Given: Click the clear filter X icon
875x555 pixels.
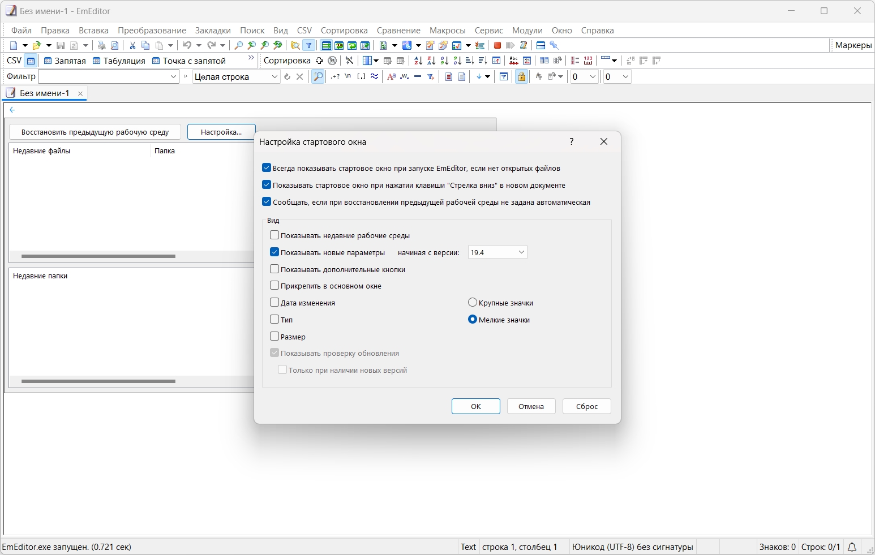Looking at the screenshot, I should pos(300,76).
